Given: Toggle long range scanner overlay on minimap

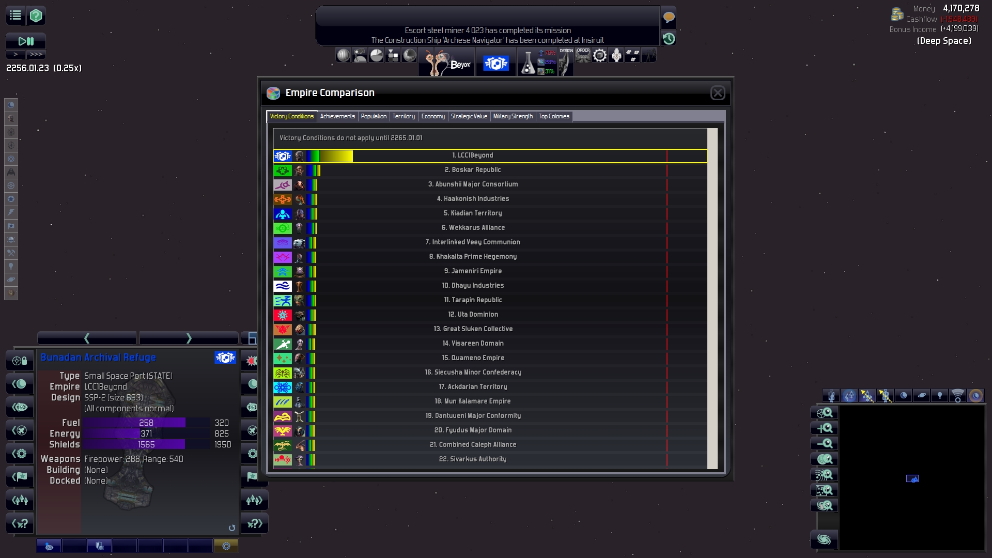Looking at the screenshot, I should (x=957, y=396).
